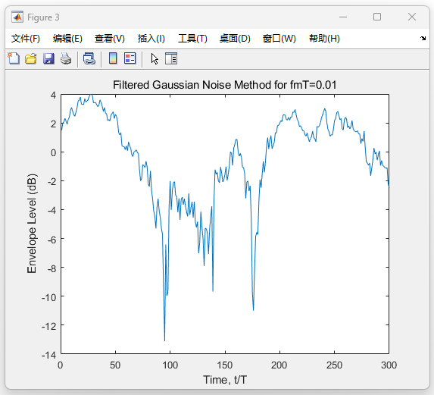Open the 桌面(D) menu
The image size is (434, 395).
[235, 39]
